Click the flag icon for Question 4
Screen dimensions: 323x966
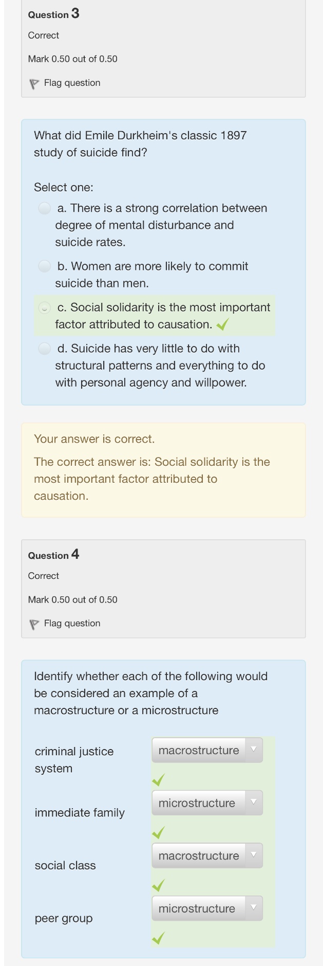click(34, 624)
